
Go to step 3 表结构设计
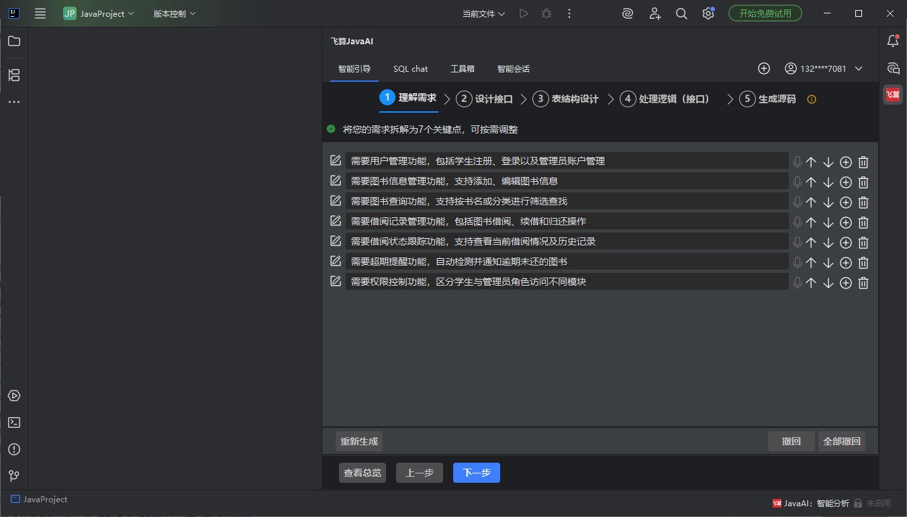565,99
